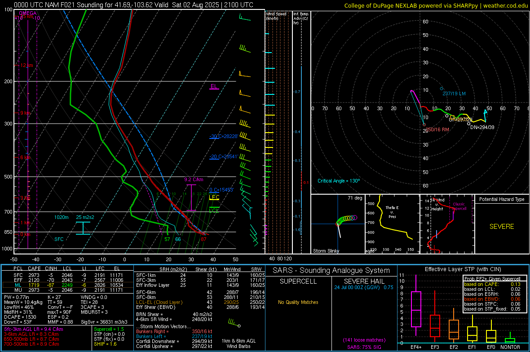Click the green LCL level label

214,210
